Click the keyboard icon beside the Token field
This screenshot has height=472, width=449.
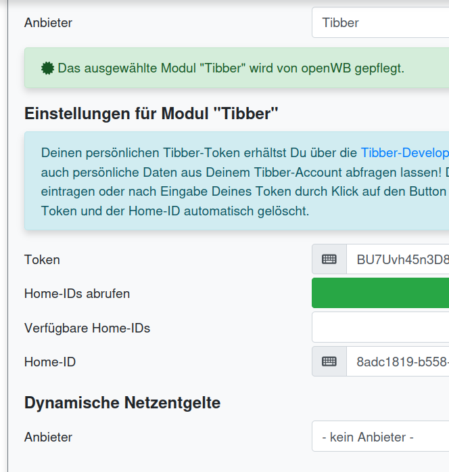[329, 259]
